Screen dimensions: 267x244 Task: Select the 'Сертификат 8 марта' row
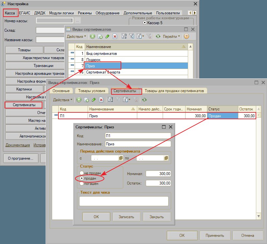tap(128, 72)
